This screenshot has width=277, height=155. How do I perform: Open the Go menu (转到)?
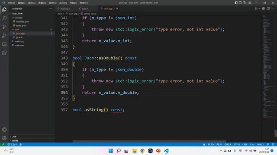coord(52,3)
